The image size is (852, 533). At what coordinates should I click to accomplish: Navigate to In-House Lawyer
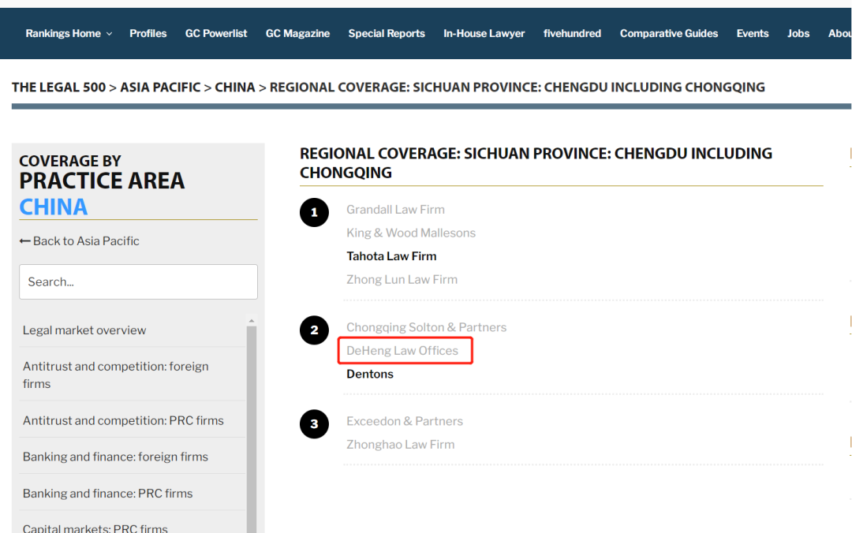484,34
